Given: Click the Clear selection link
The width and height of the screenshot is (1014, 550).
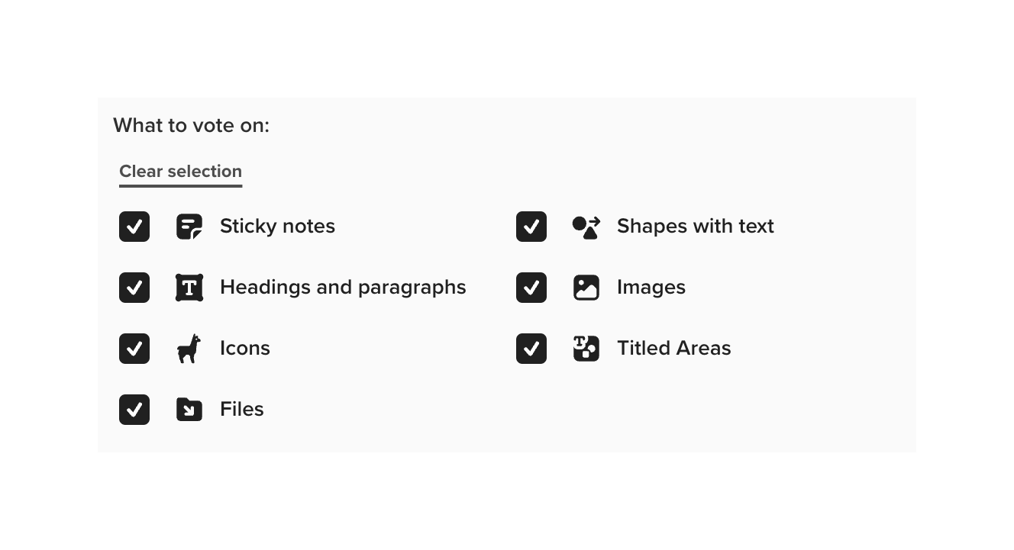Looking at the screenshot, I should click(x=180, y=171).
